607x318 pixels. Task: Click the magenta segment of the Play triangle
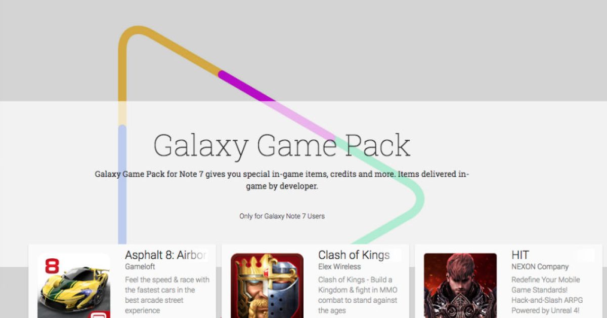[x=246, y=87]
